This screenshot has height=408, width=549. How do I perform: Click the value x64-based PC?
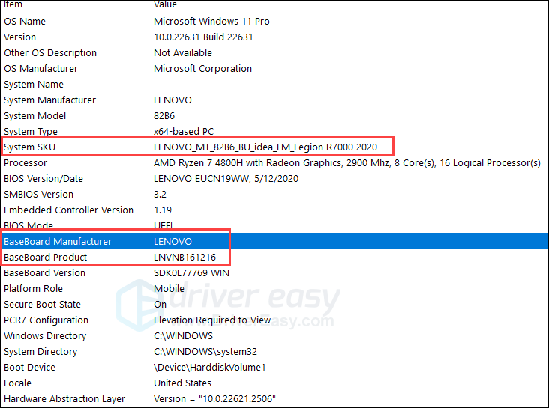[x=184, y=132]
